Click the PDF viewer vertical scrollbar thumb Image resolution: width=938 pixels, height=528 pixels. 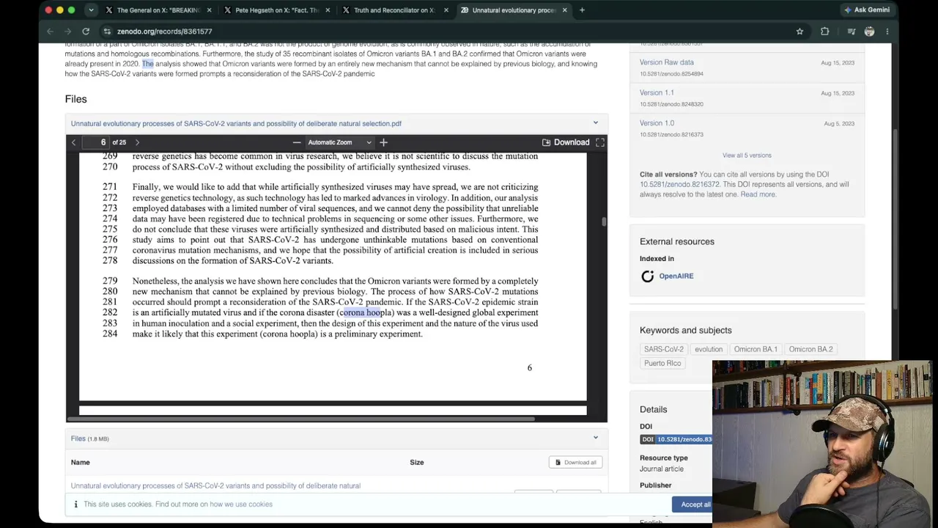click(604, 221)
